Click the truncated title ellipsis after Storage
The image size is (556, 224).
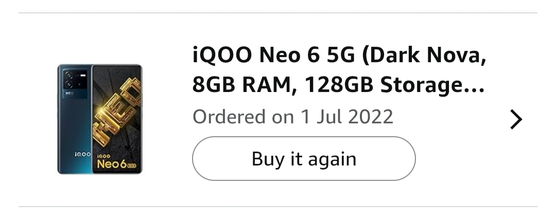(x=475, y=87)
